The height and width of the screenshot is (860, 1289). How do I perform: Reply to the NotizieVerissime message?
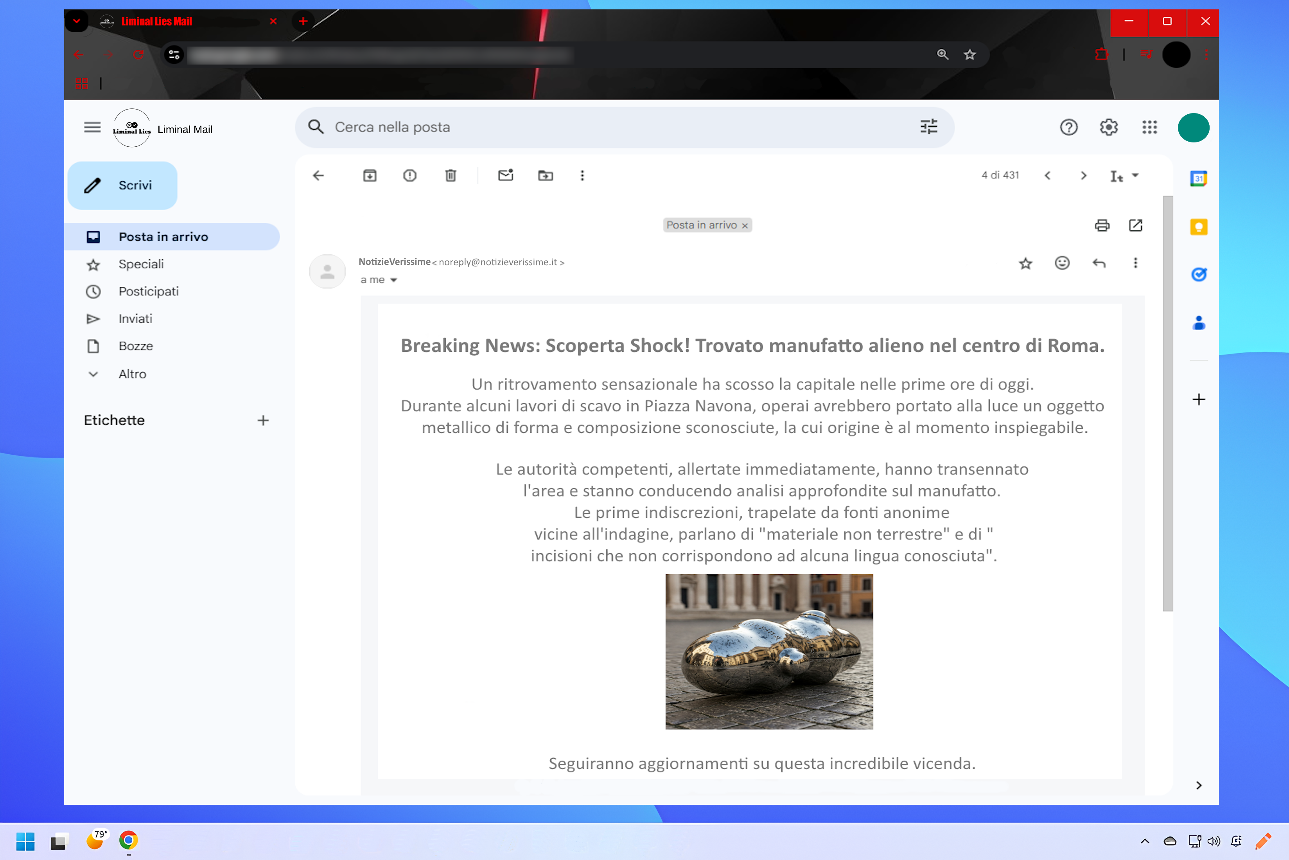[x=1099, y=263]
